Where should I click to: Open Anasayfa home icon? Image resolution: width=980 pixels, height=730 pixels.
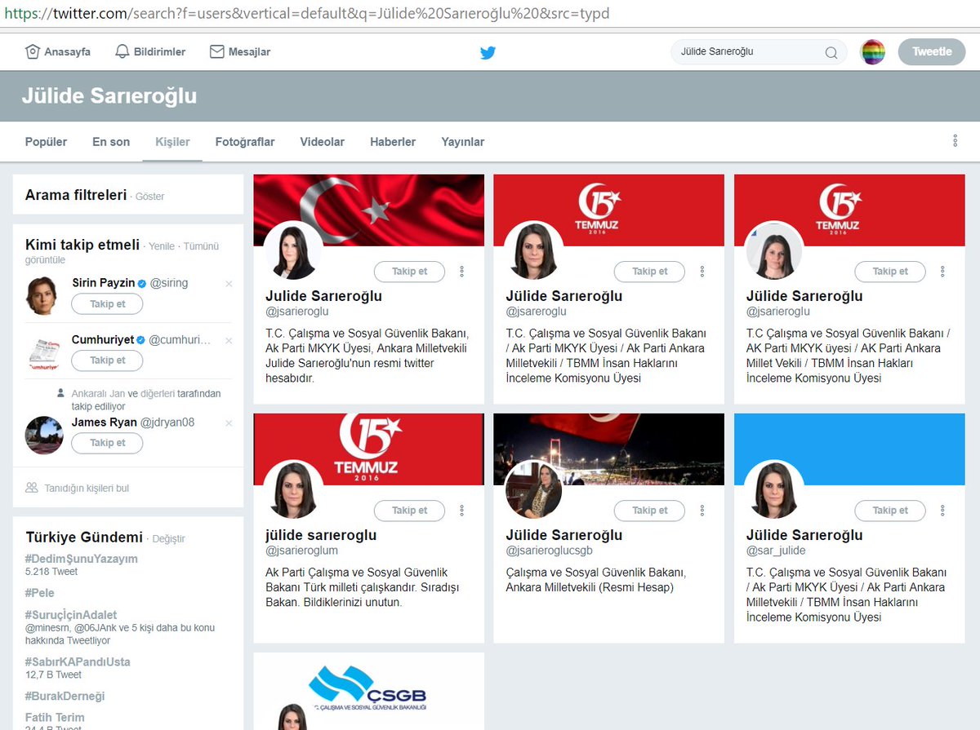[x=33, y=51]
